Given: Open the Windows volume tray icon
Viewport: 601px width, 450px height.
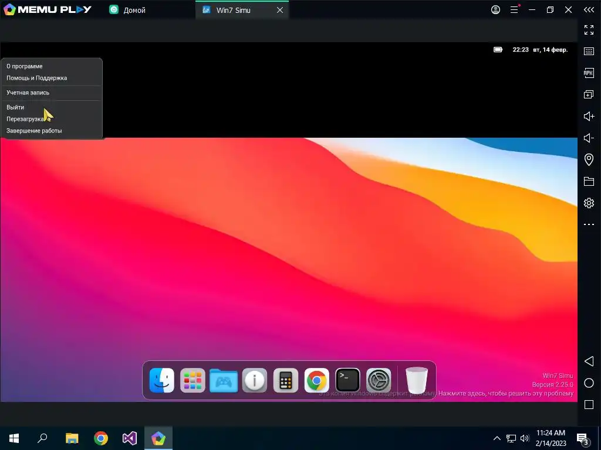Looking at the screenshot, I should tap(525, 438).
